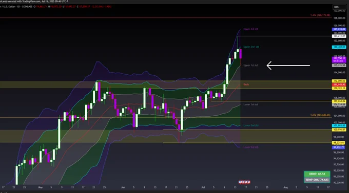Click the latest purple candle on the chart

pos(241,54)
